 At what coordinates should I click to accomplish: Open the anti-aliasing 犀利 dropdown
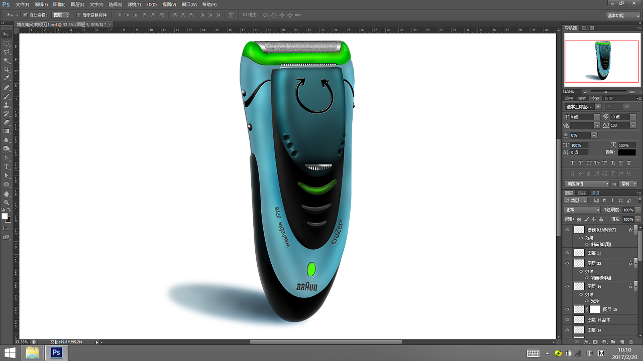pyautogui.click(x=628, y=184)
